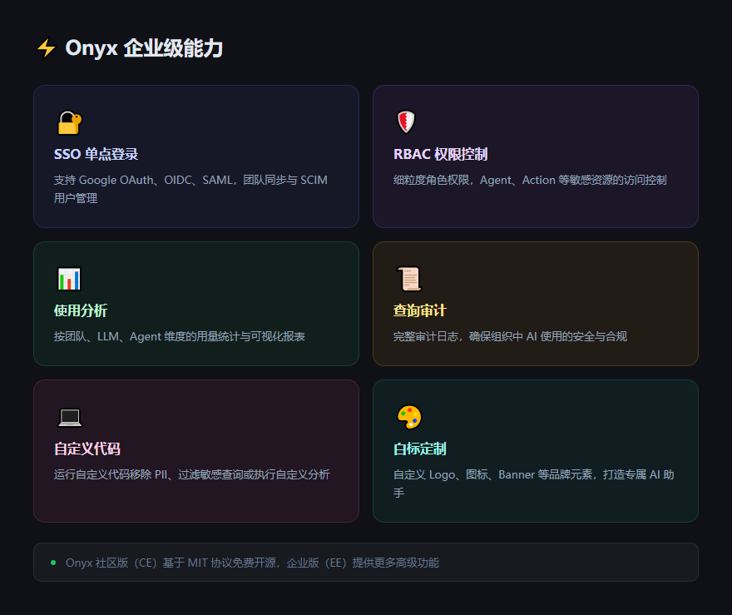This screenshot has width=732, height=615.
Task: Click the usage analytics description about LLM 维度
Action: point(179,336)
